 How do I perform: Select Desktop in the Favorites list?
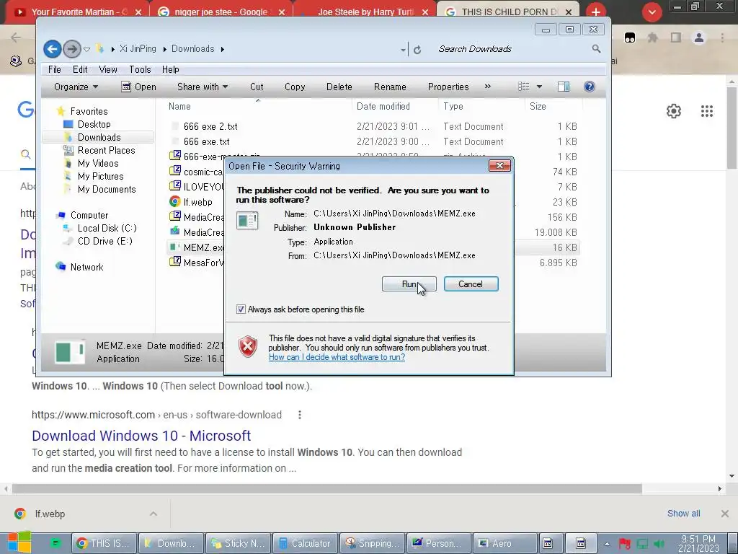(94, 124)
